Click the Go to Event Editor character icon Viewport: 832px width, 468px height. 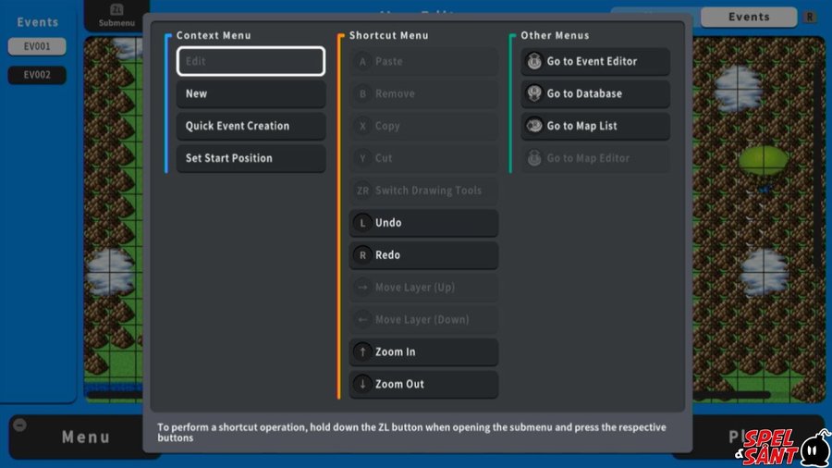tap(534, 62)
